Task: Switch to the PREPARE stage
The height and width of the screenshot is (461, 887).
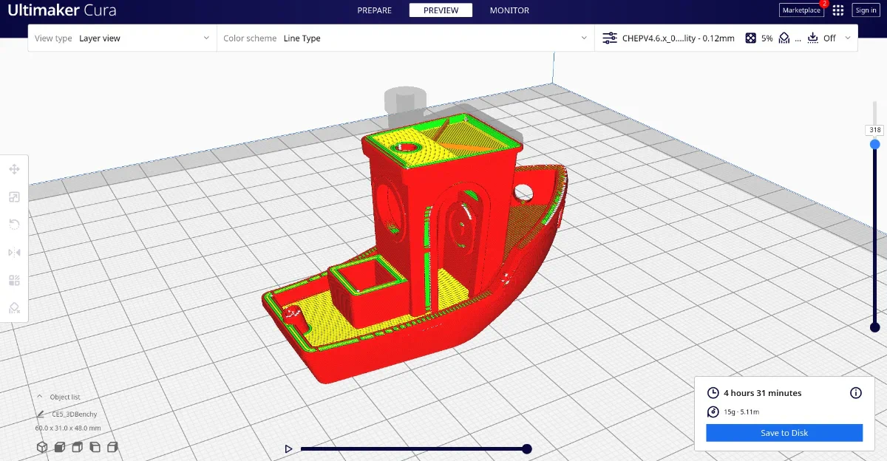Action: click(374, 10)
